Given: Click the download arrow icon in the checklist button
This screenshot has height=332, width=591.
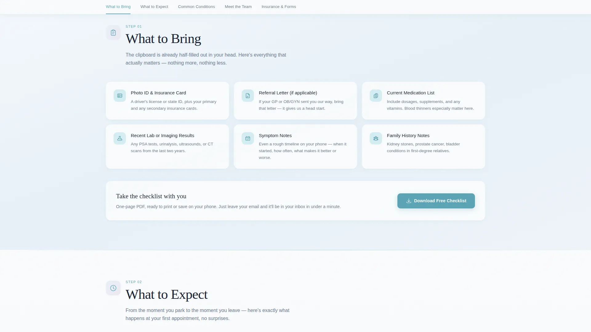Looking at the screenshot, I should click(x=409, y=201).
